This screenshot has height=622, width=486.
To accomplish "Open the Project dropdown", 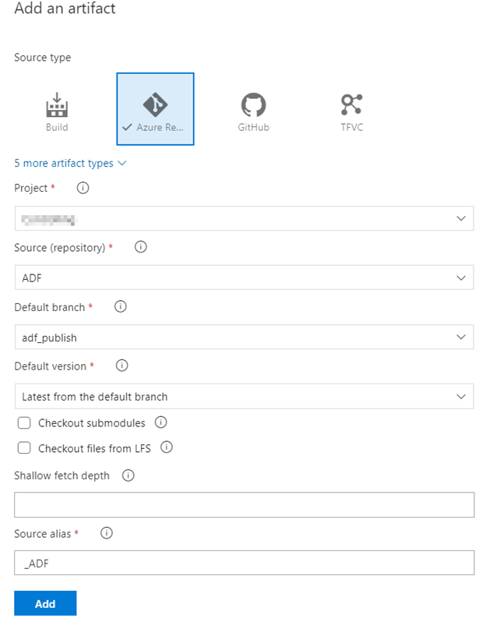I will [244, 218].
